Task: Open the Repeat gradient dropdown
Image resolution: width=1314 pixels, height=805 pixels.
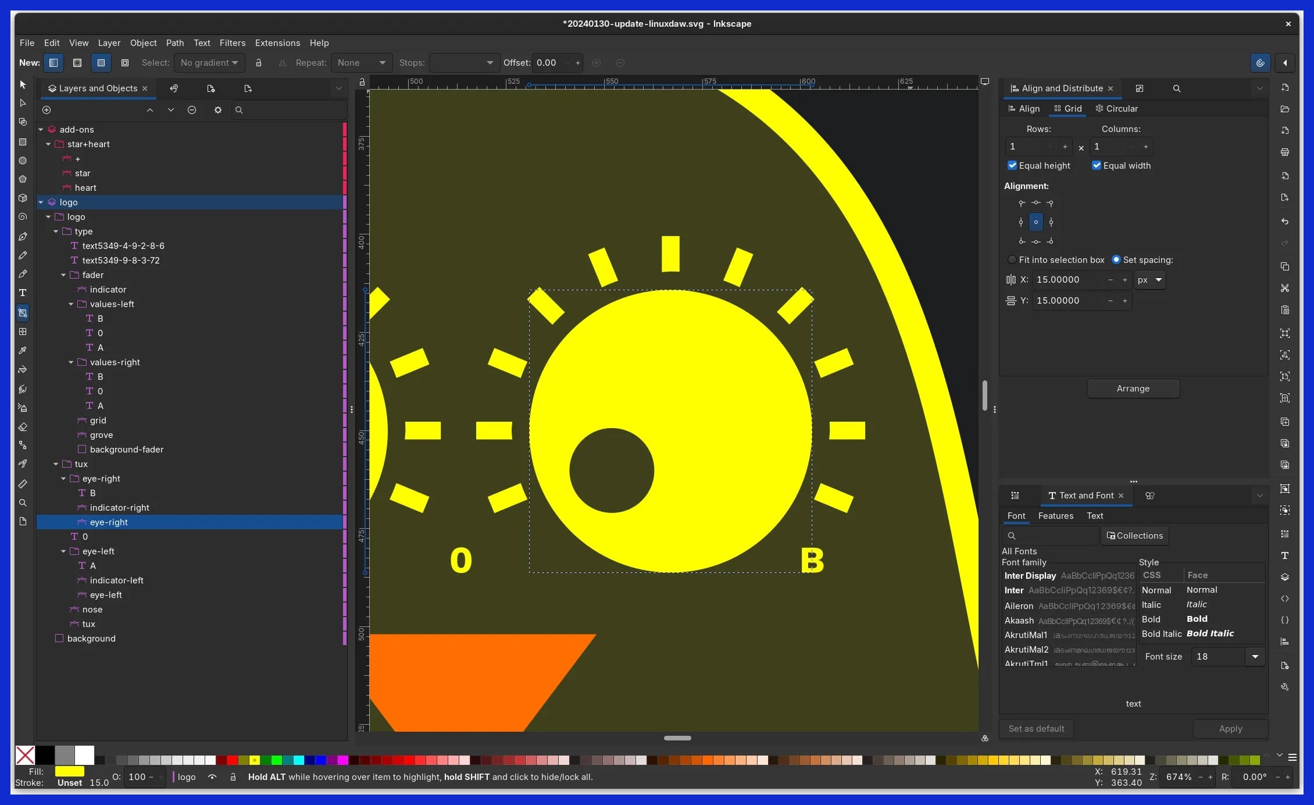Action: 362,63
